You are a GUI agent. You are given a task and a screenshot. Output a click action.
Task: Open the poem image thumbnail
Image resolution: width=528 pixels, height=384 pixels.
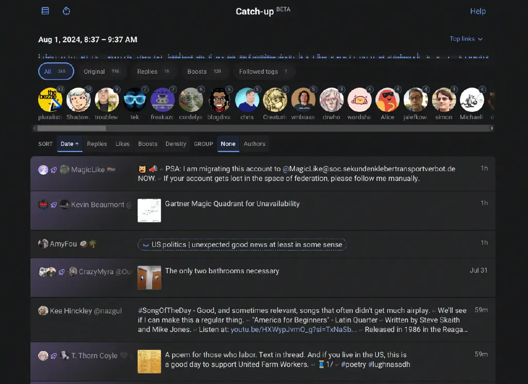[149, 362]
